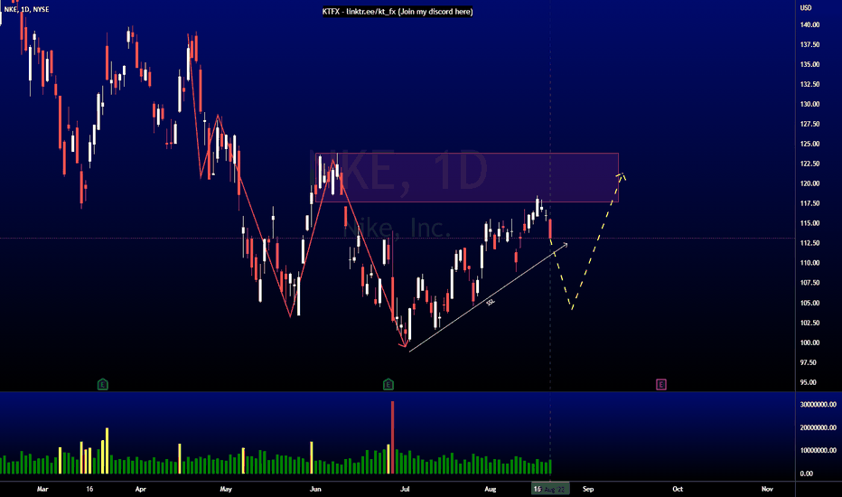Click the 0.00 volume axis label

click(x=806, y=474)
